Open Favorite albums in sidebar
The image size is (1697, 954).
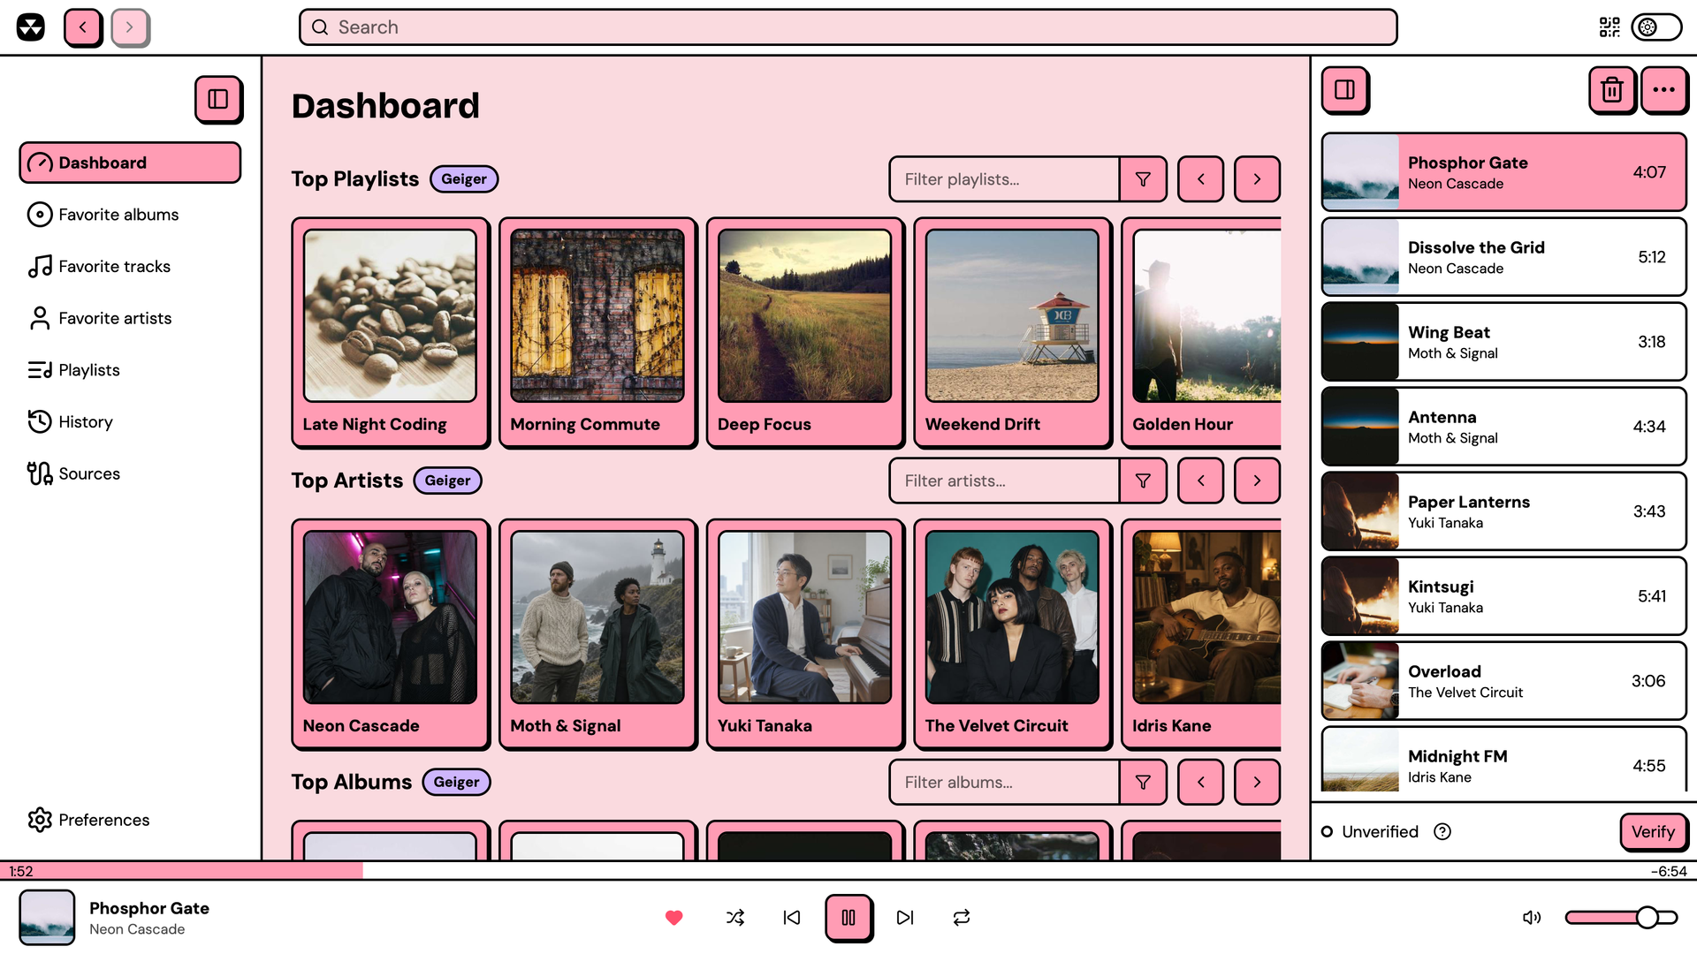click(x=130, y=215)
